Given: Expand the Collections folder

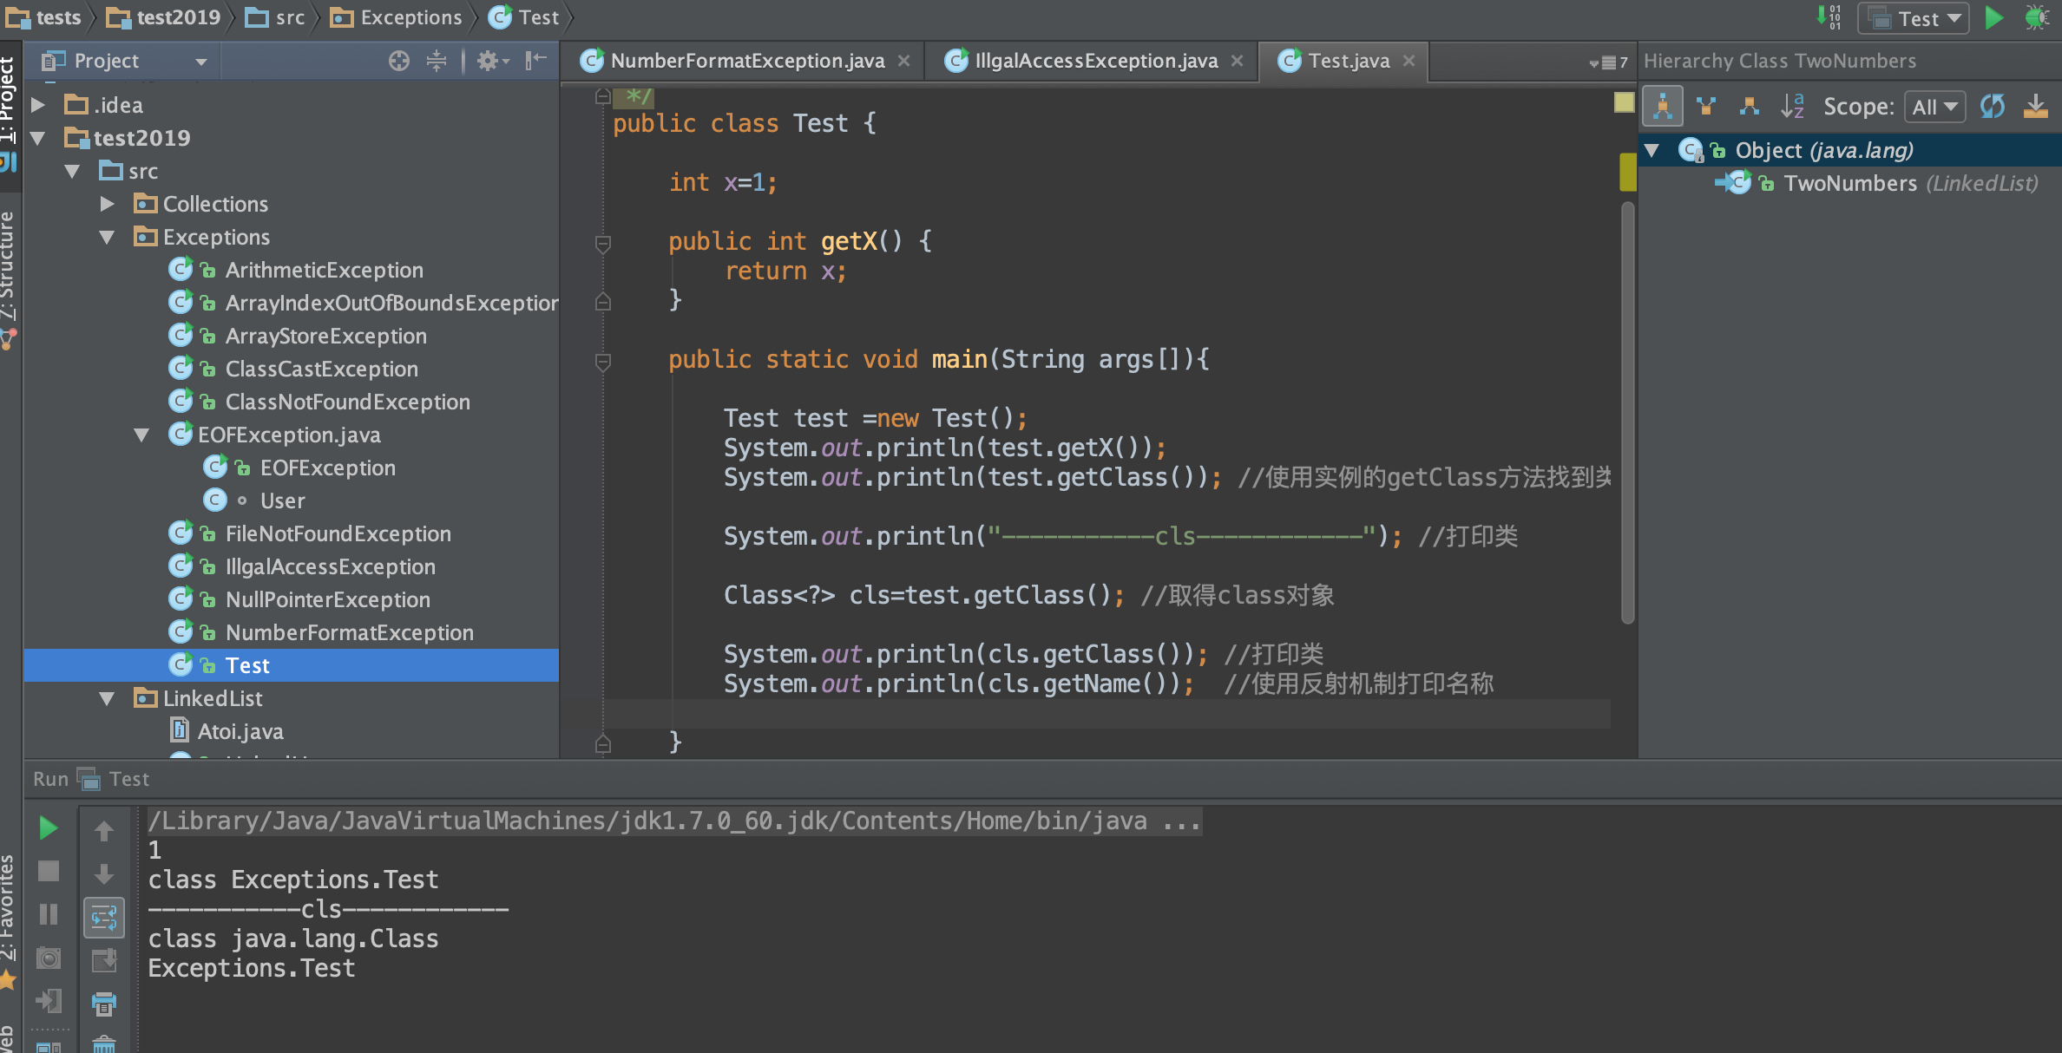Looking at the screenshot, I should pyautogui.click(x=107, y=203).
